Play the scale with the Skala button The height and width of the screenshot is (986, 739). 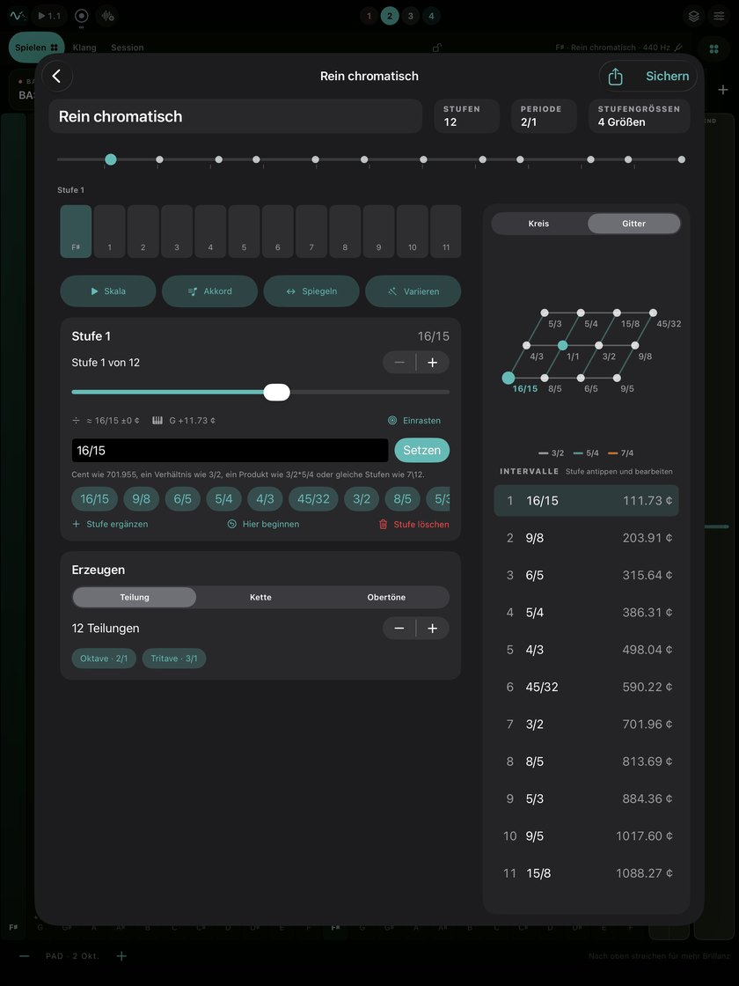tap(108, 291)
